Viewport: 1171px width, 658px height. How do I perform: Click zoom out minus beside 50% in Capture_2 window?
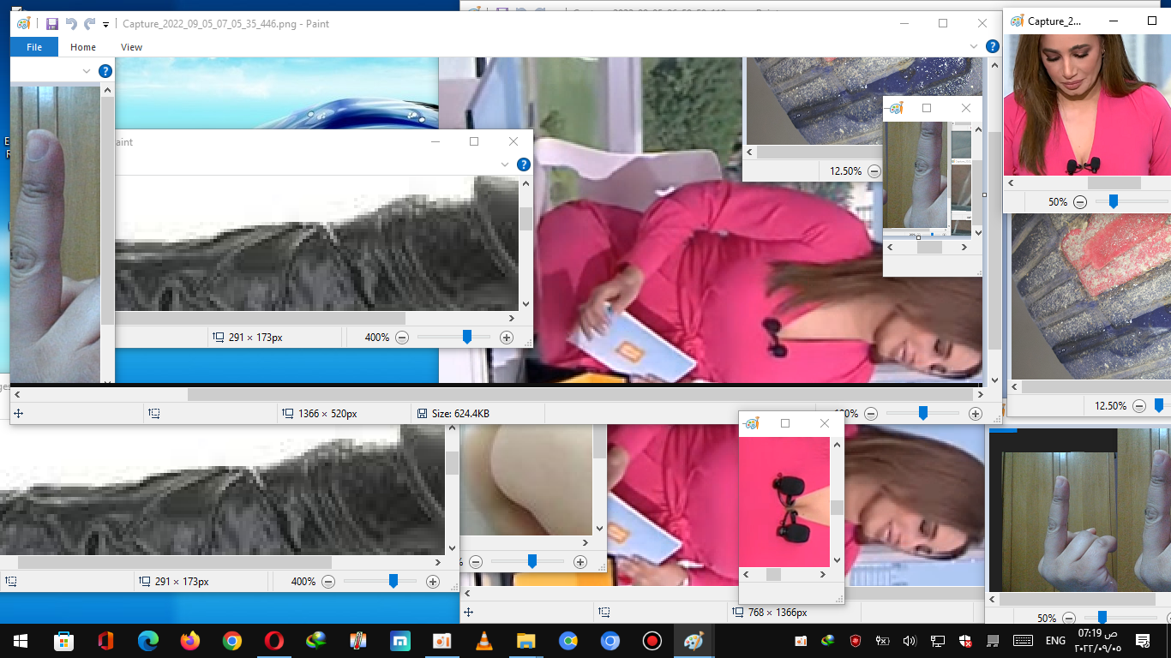(1080, 202)
